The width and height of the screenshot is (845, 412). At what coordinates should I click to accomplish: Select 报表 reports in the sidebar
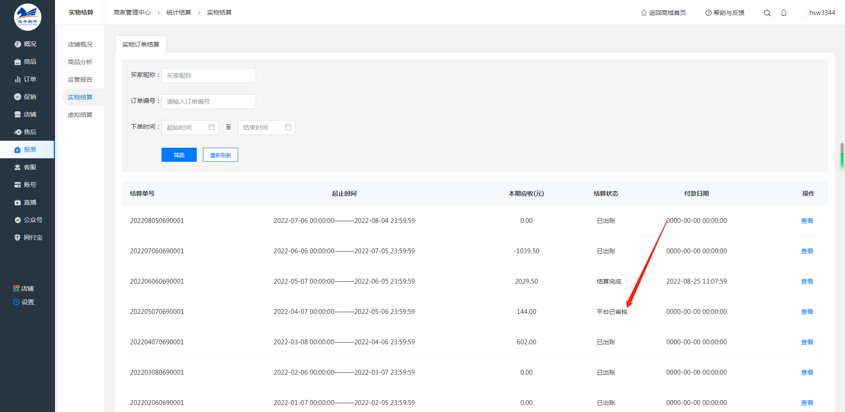[x=27, y=149]
